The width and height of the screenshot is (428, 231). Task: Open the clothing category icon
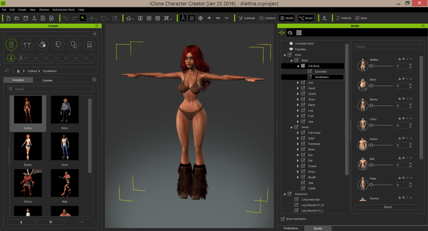click(x=74, y=44)
